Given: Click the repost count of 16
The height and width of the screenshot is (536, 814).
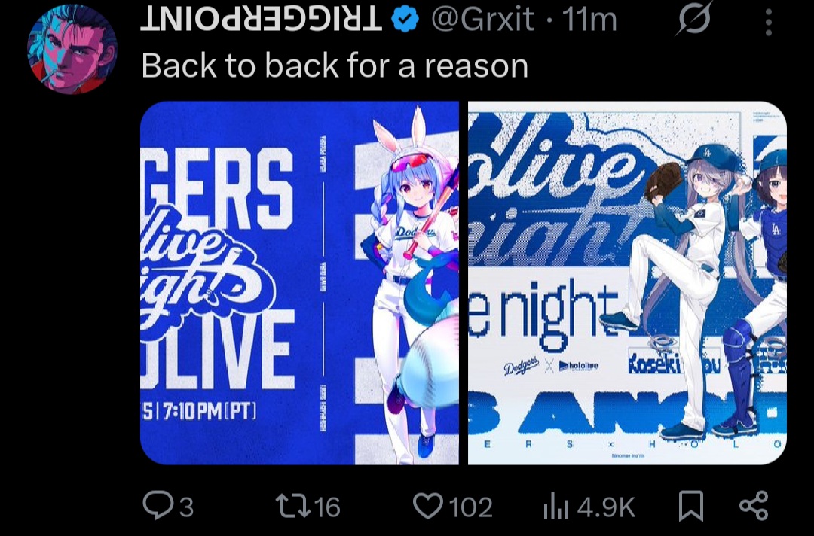Looking at the screenshot, I should [x=327, y=507].
